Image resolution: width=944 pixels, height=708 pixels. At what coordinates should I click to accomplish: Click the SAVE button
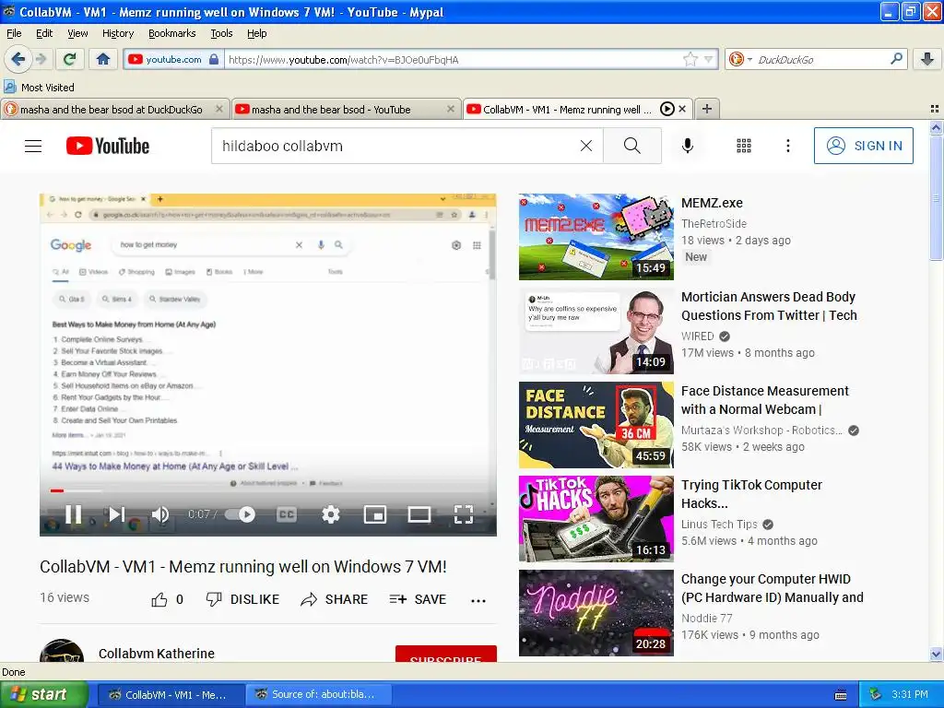pos(418,599)
